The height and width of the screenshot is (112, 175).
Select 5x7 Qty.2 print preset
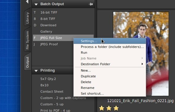pos(48,79)
